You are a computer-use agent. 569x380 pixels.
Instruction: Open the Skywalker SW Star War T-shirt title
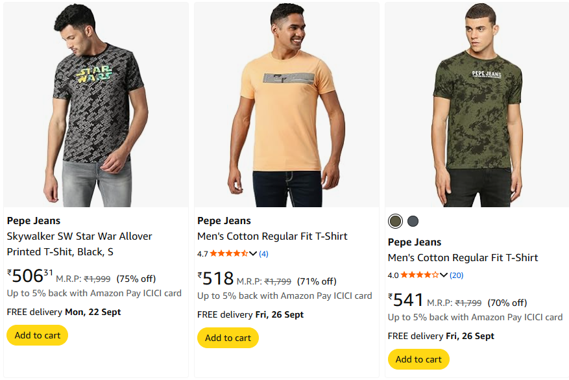pyautogui.click(x=79, y=244)
